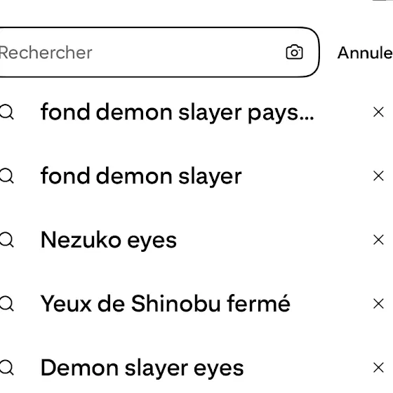This screenshot has width=393, height=393.
Task: Remove 'fond demon slayer pays...' from history
Action: coord(378,112)
